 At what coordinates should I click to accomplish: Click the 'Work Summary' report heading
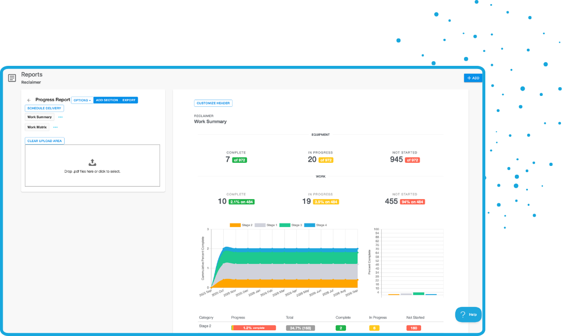tap(210, 121)
